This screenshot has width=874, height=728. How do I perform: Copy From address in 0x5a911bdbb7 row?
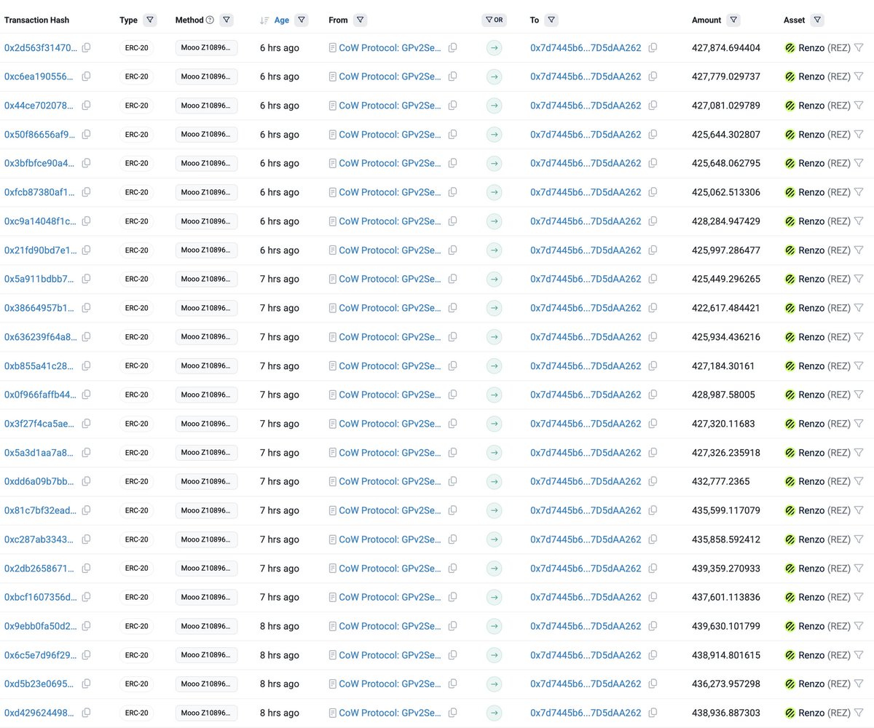click(453, 279)
